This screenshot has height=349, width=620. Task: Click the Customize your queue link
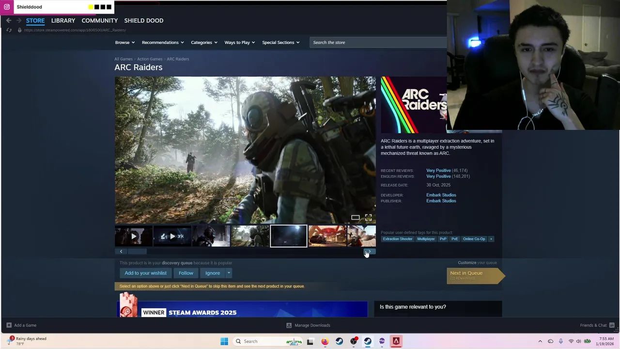477,263
